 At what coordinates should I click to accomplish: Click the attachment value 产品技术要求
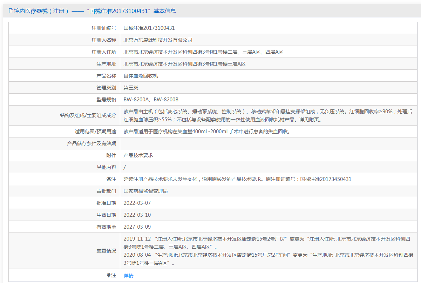(138, 155)
